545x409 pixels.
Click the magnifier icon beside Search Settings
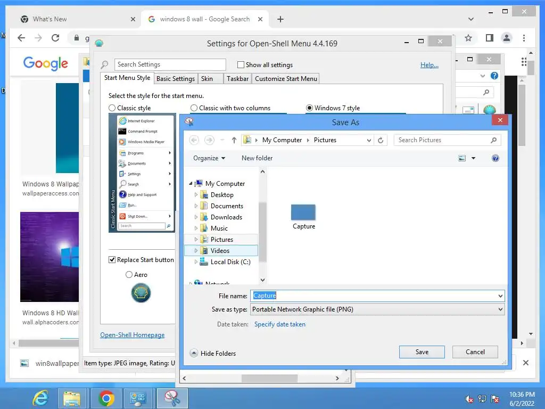point(104,64)
